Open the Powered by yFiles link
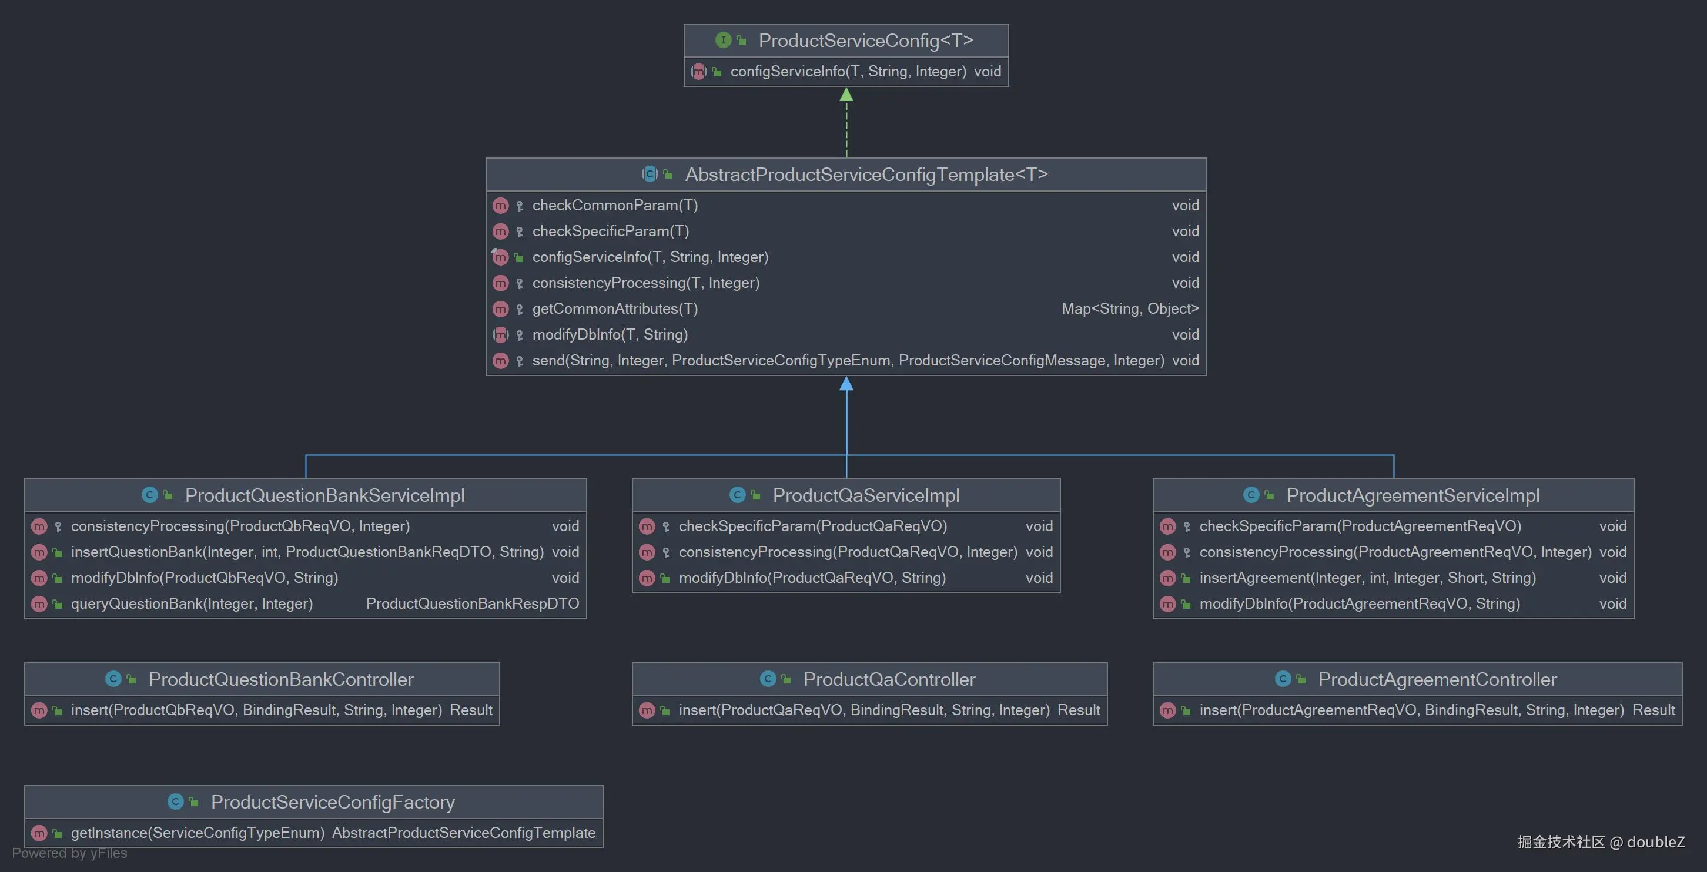The width and height of the screenshot is (1707, 872). coord(69,853)
